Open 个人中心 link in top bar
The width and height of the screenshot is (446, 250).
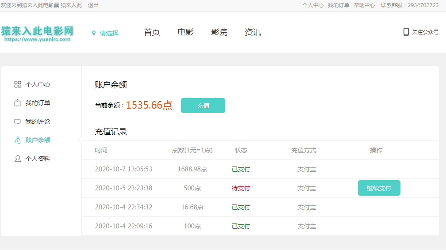[313, 5]
